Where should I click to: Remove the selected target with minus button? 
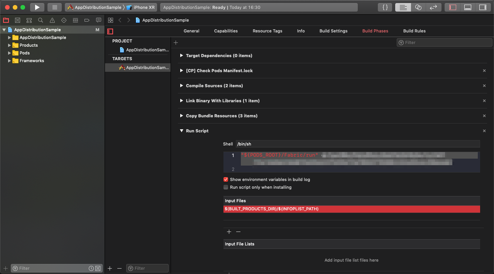119,268
